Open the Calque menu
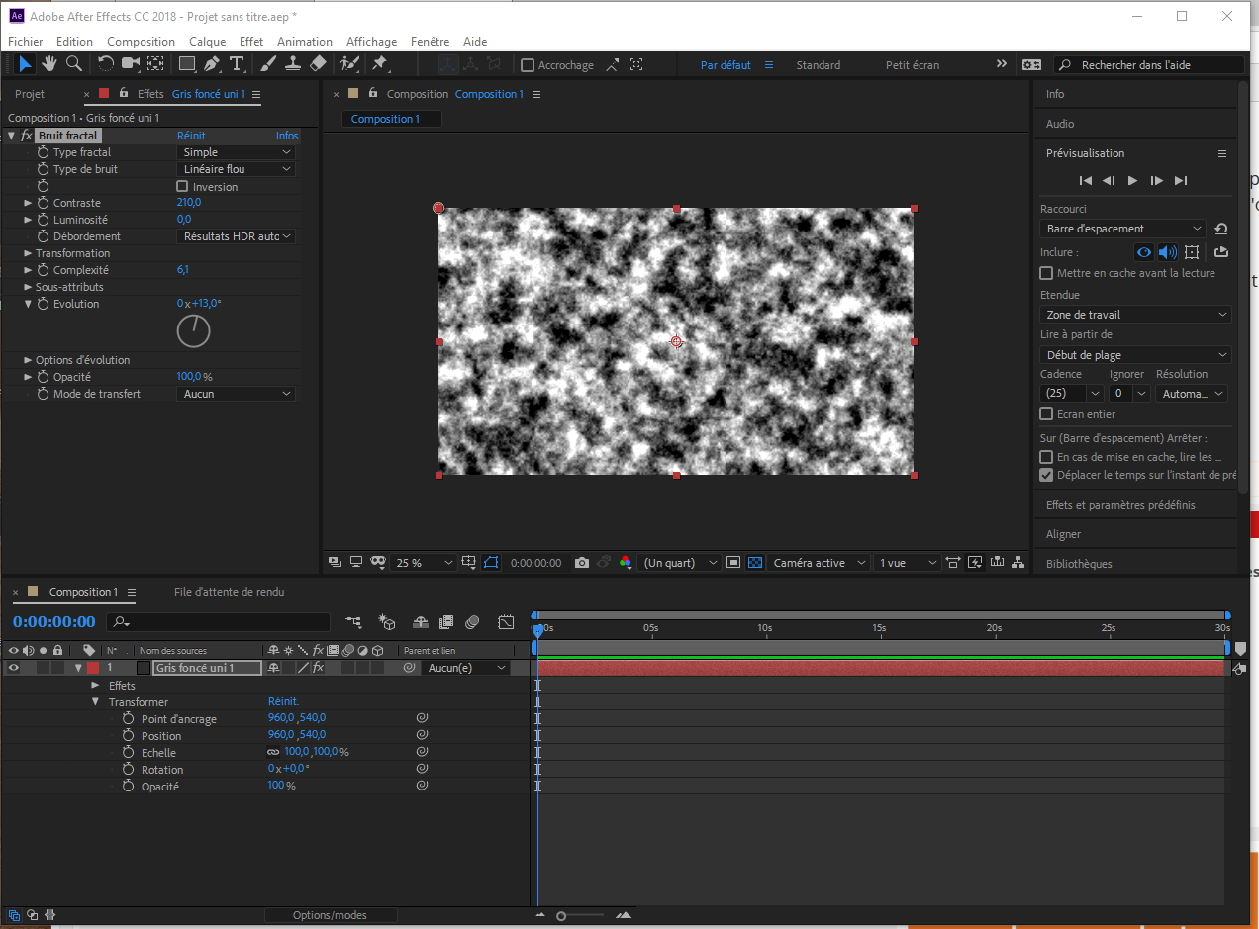 [207, 42]
